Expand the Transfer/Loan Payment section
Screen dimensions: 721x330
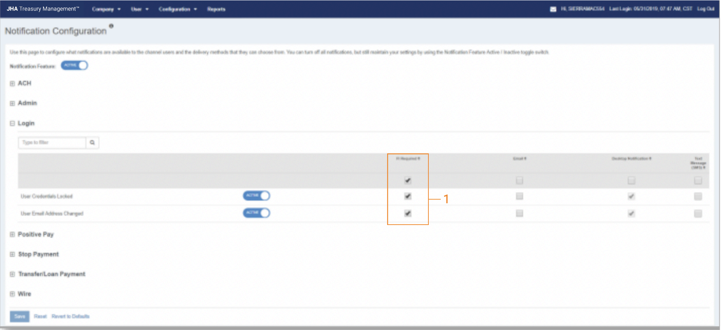51,274
